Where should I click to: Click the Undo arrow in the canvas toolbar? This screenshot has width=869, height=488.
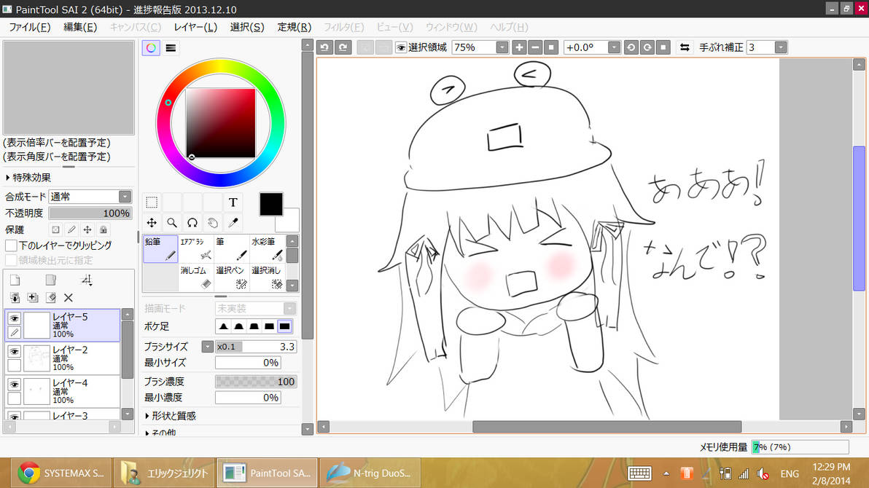pos(324,47)
